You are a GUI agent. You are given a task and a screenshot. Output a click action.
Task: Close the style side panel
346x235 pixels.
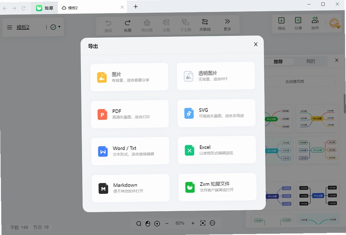[x=337, y=60]
